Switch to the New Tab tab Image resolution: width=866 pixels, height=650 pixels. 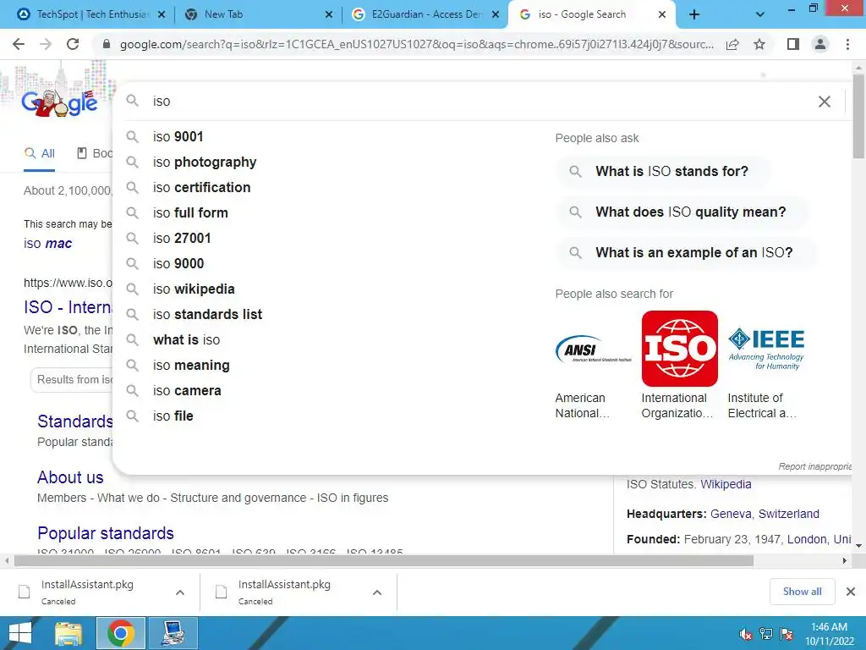pos(257,15)
